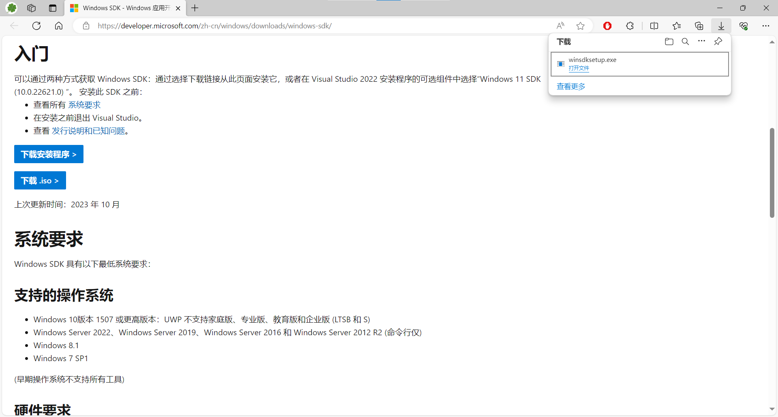The width and height of the screenshot is (778, 417).
Task: Click the Windows 7 SP1 list item
Action: click(x=61, y=358)
